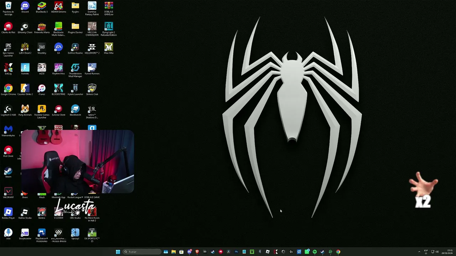The height and width of the screenshot is (256, 456).
Task: Select the Roblox Studio desktop shortcut
Action: [25, 214]
